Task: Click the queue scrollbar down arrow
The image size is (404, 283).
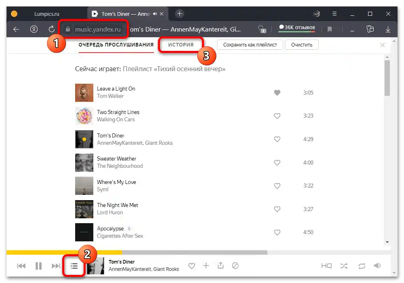Action: [387, 242]
